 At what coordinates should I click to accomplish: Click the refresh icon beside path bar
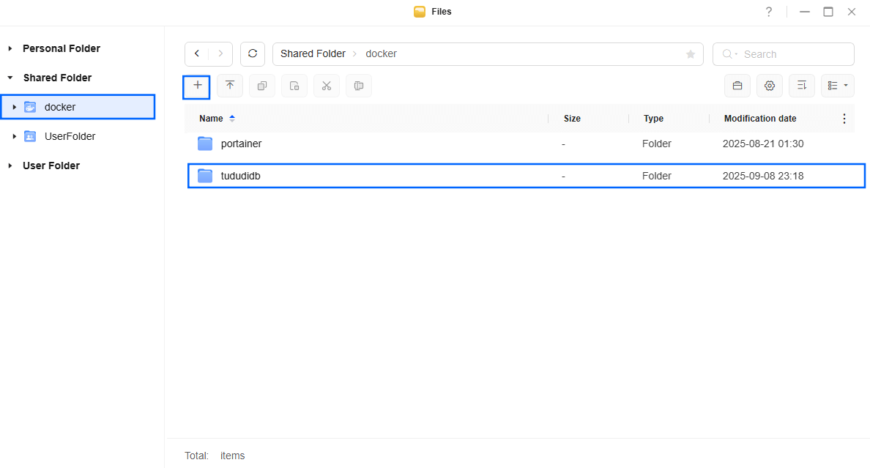click(253, 54)
